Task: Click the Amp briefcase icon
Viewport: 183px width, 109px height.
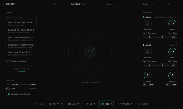Action: click(69, 104)
